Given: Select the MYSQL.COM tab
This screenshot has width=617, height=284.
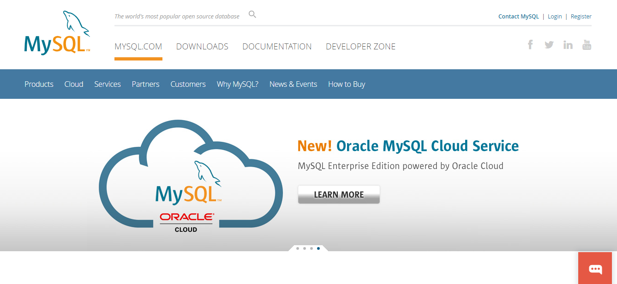Looking at the screenshot, I should (138, 47).
